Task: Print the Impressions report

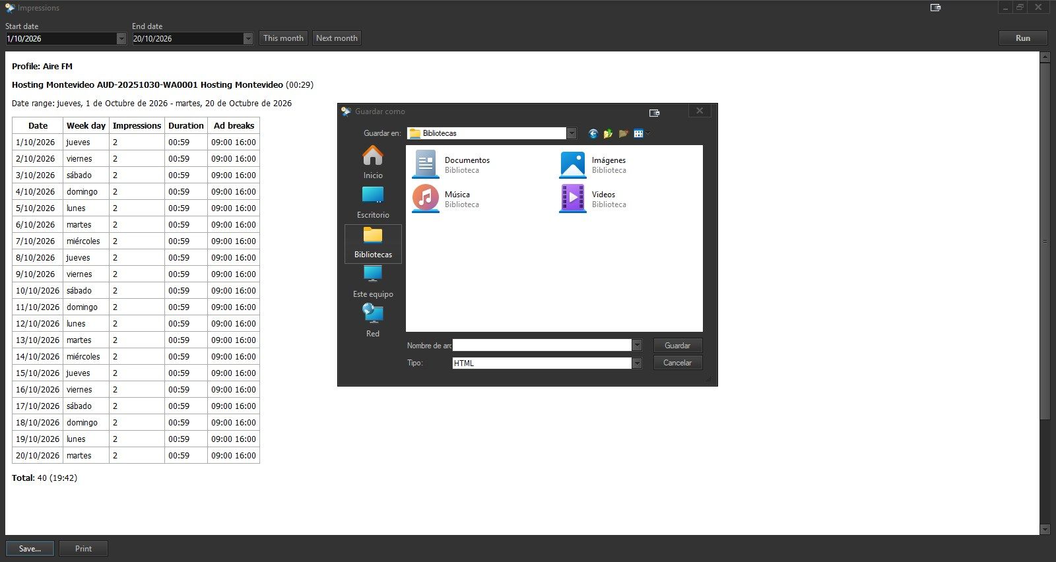Action: [83, 549]
